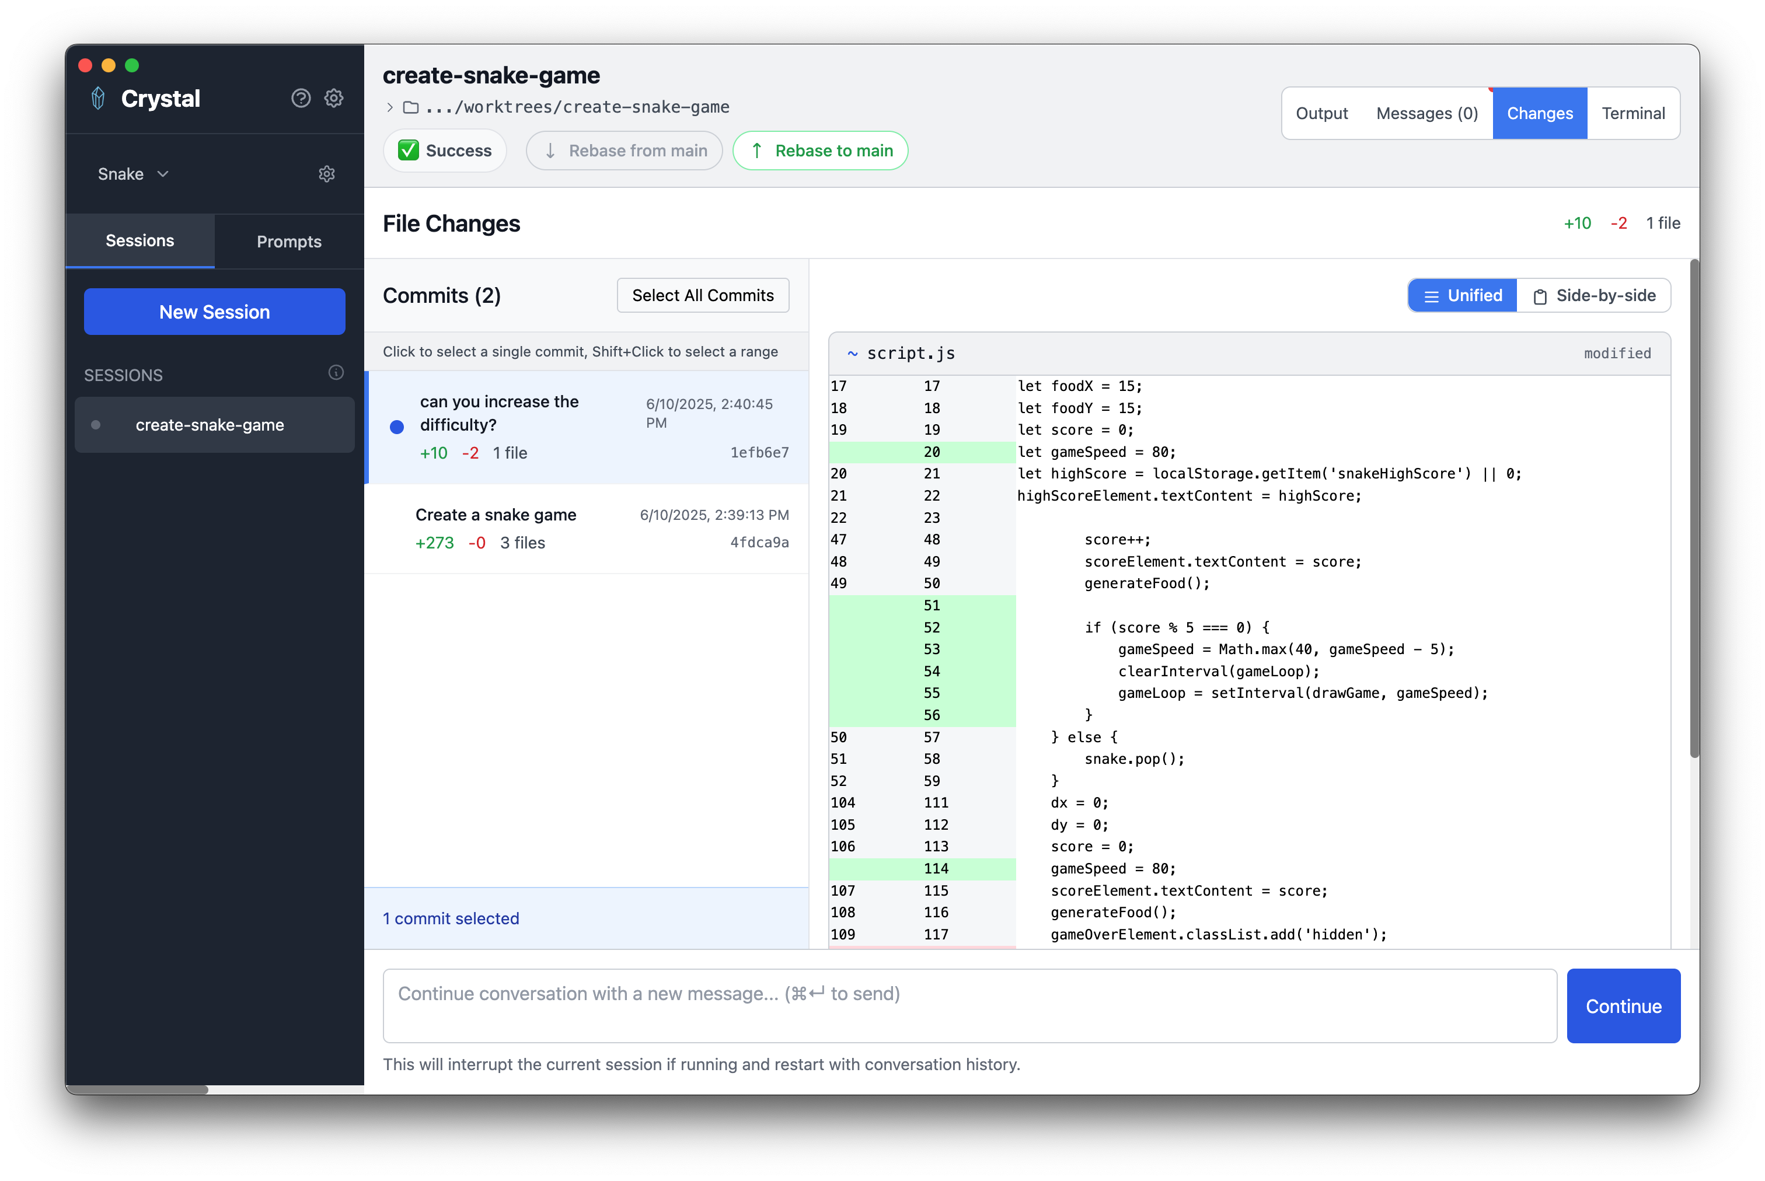Image resolution: width=1765 pixels, height=1181 pixels.
Task: Click the Crystal logo icon
Action: [98, 99]
